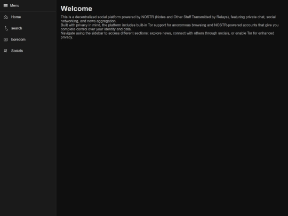
Task: Toggle the sidebar via Menu label
Action: [x=14, y=6]
